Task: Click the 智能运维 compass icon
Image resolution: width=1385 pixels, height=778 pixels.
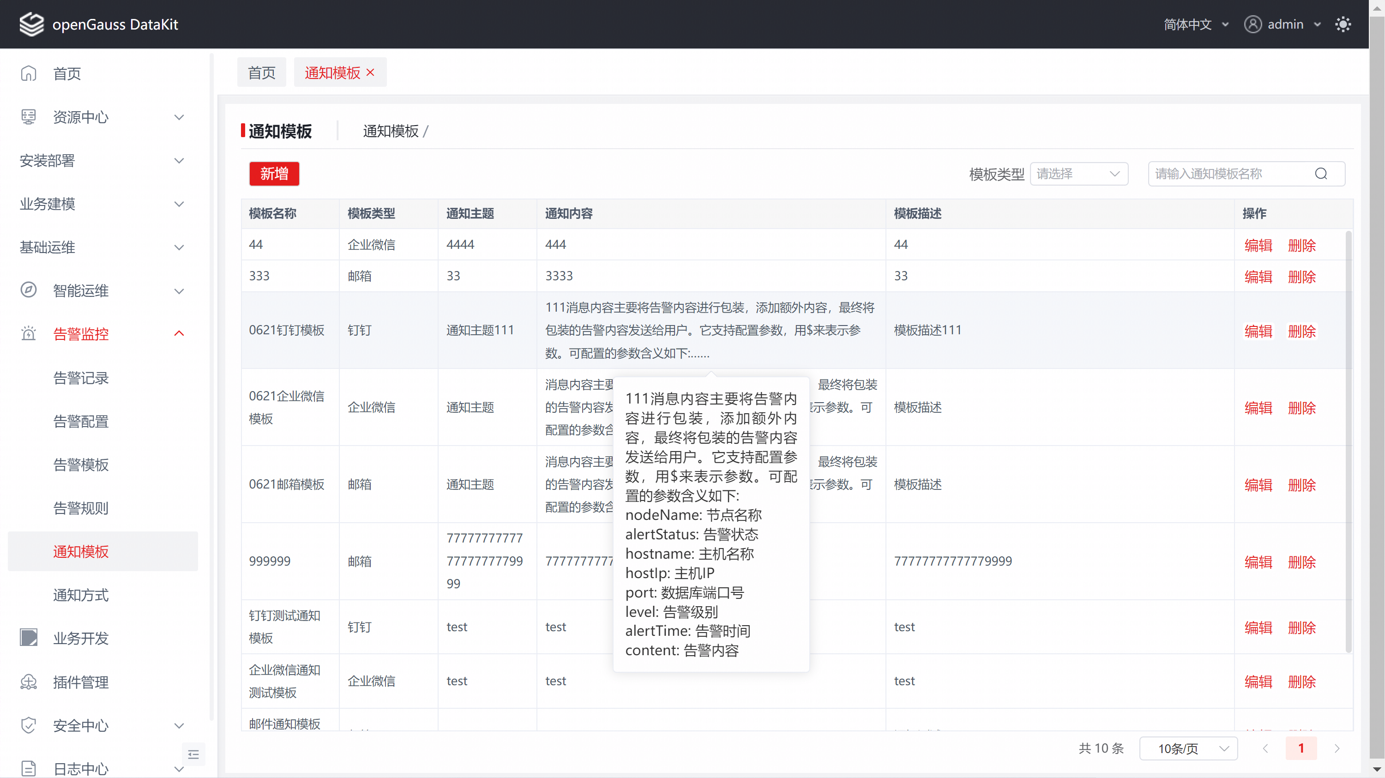Action: point(29,290)
